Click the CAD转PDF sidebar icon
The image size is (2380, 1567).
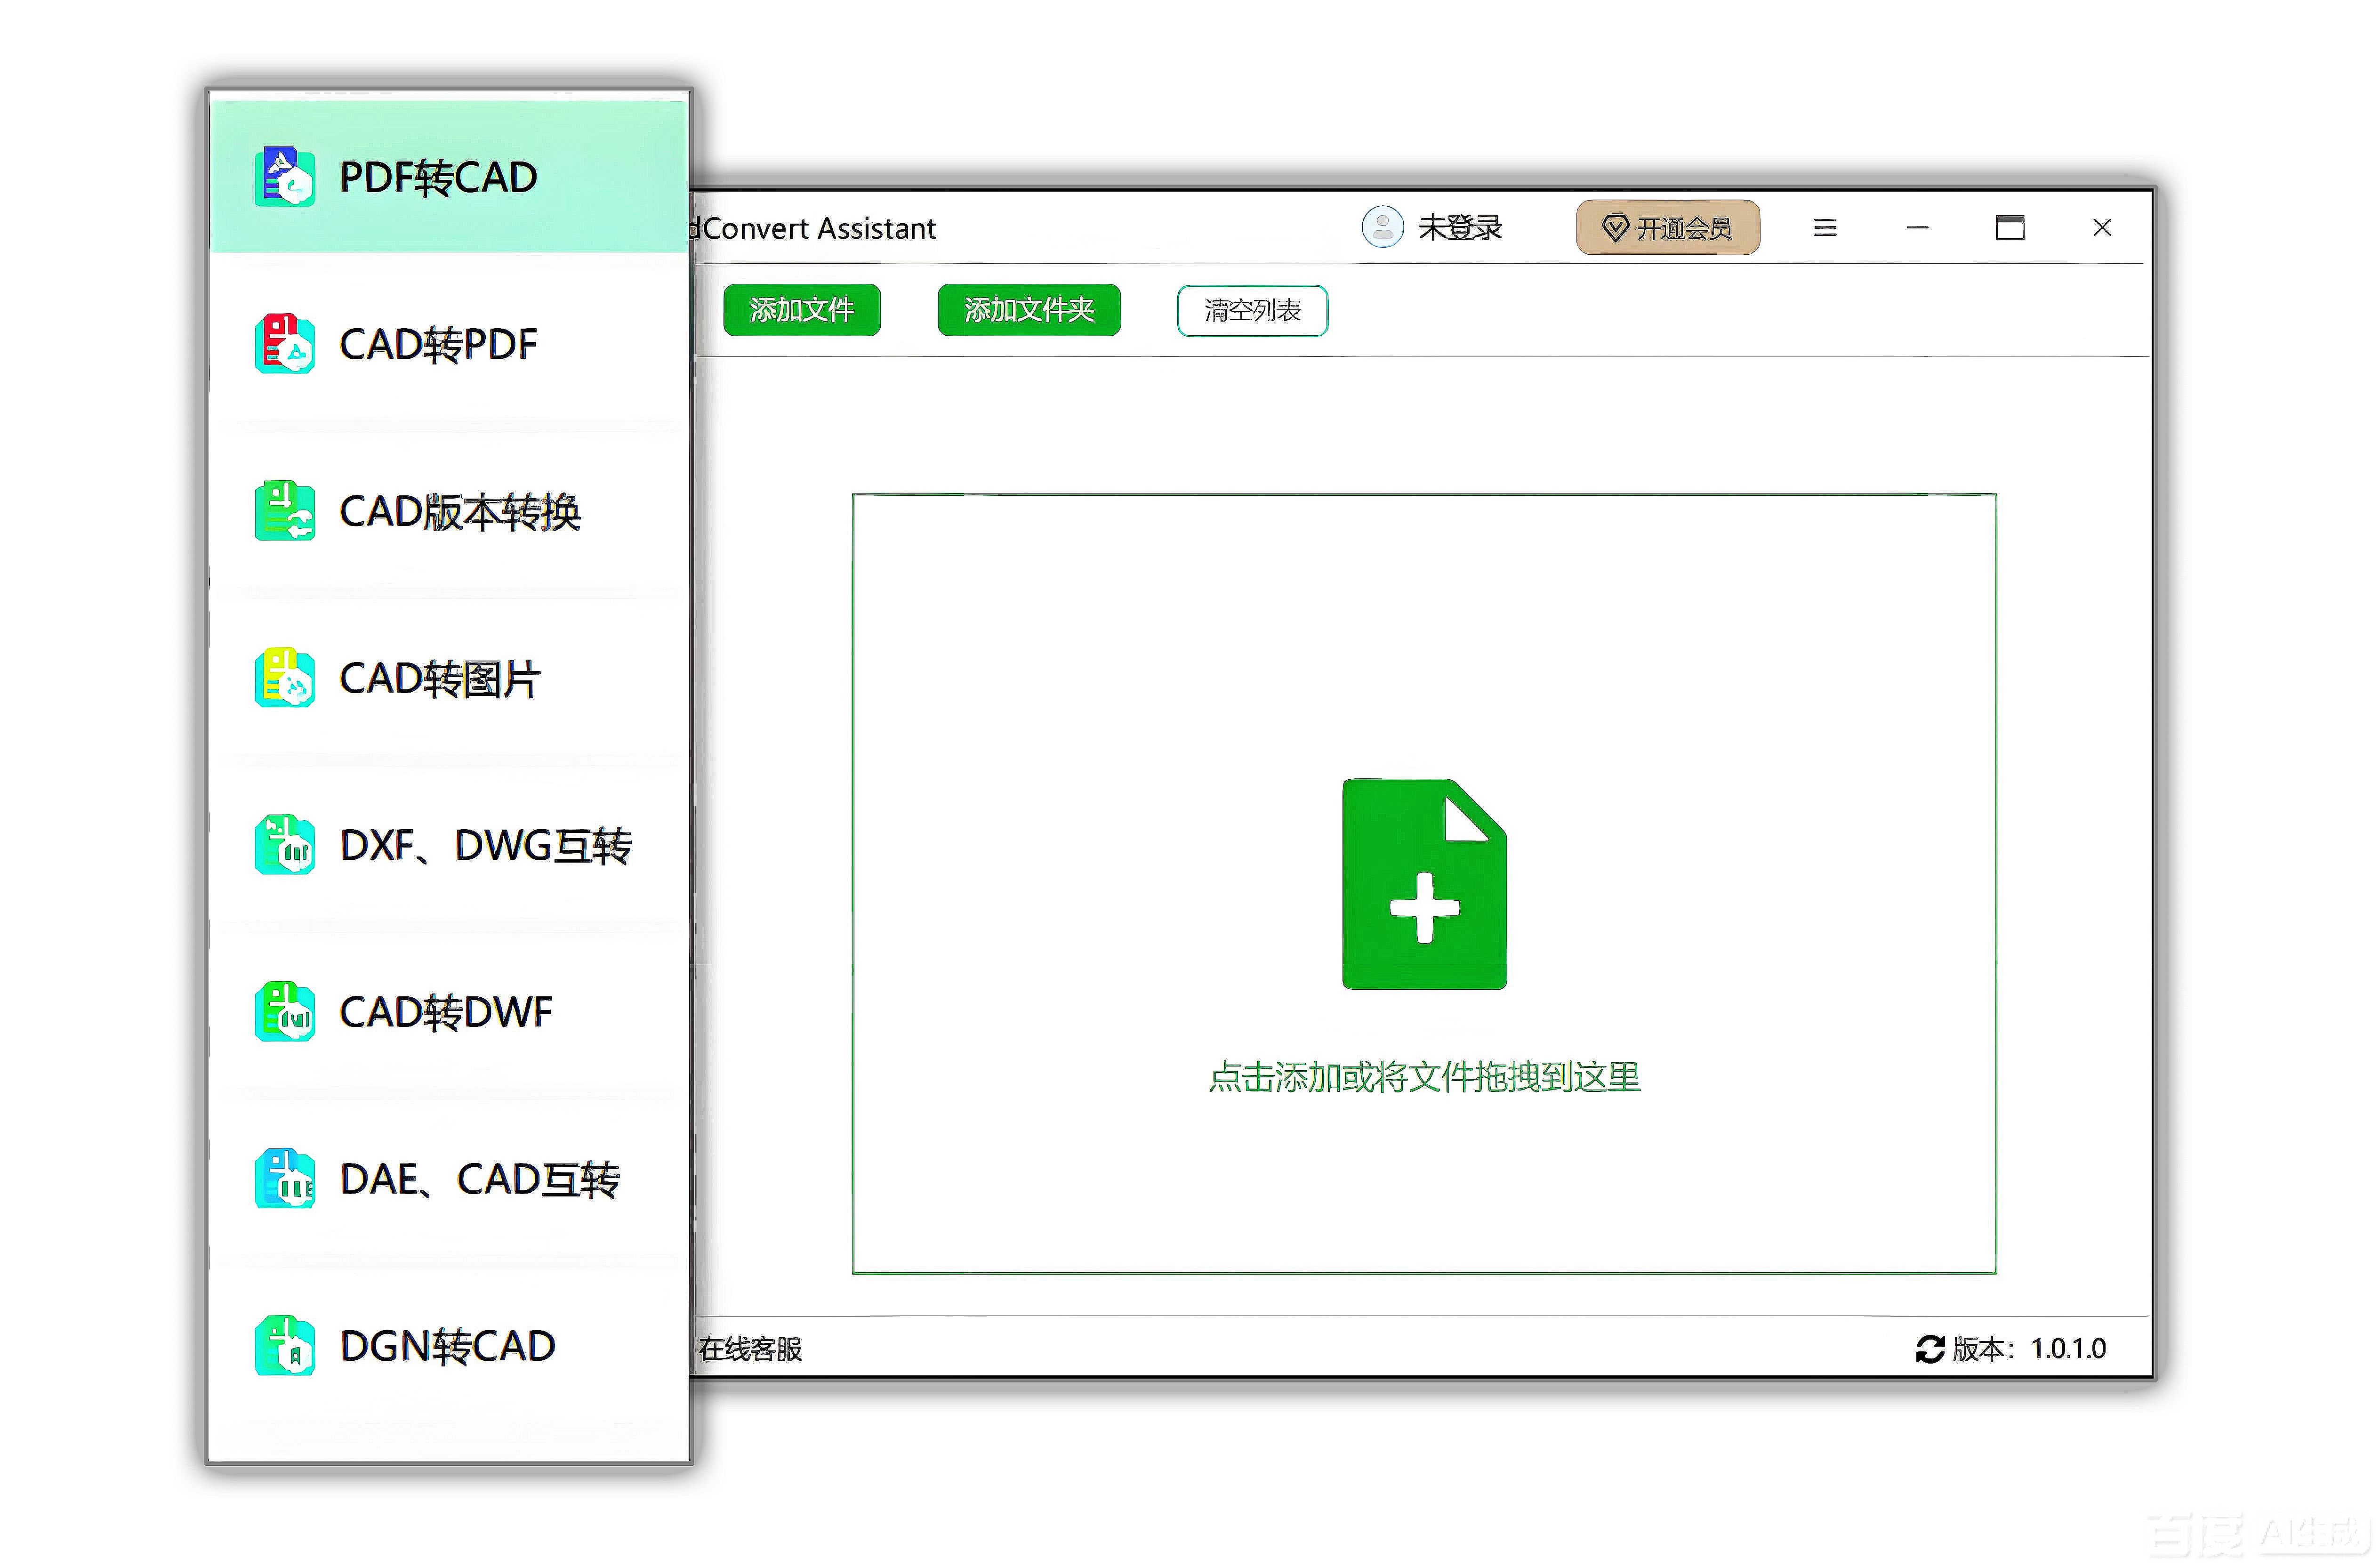coord(285,344)
